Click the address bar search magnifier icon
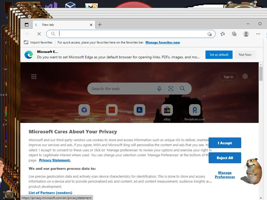 53,34
